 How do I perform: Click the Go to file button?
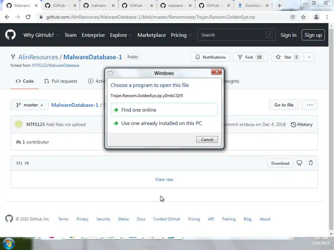click(x=284, y=105)
